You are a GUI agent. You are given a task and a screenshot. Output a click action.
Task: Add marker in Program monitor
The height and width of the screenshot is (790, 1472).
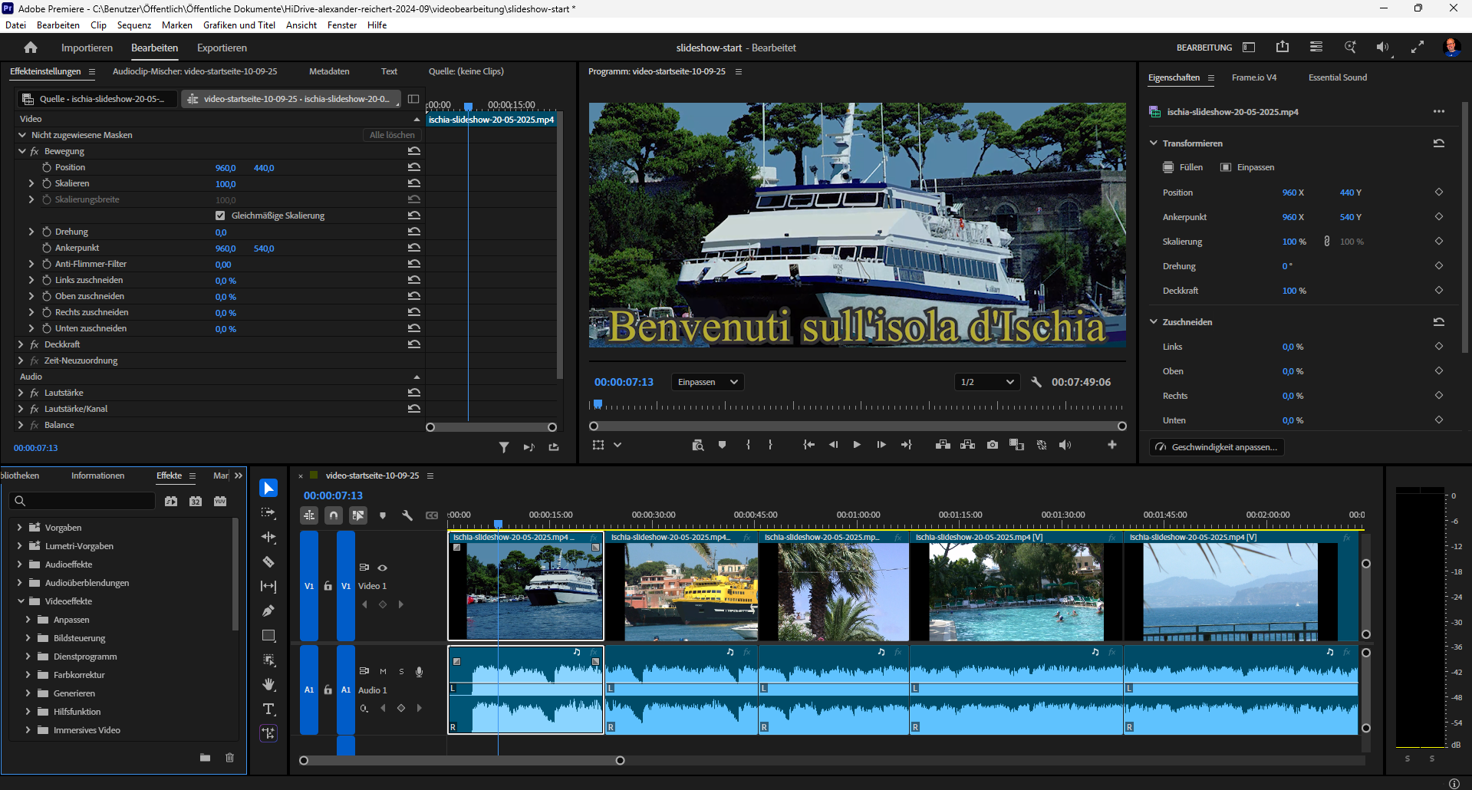722,445
